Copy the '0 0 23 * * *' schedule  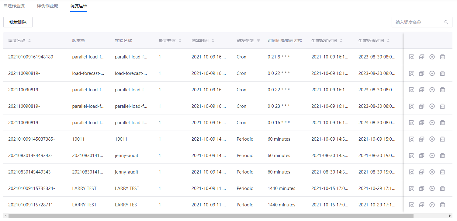(x=421, y=106)
